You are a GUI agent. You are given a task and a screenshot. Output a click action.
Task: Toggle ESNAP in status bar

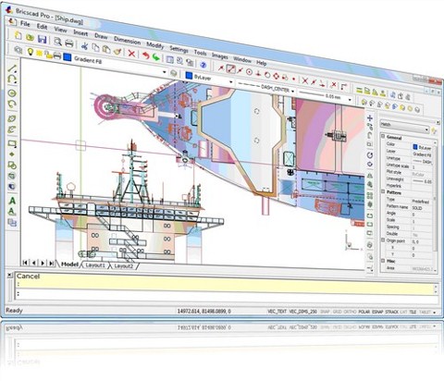[x=377, y=312]
